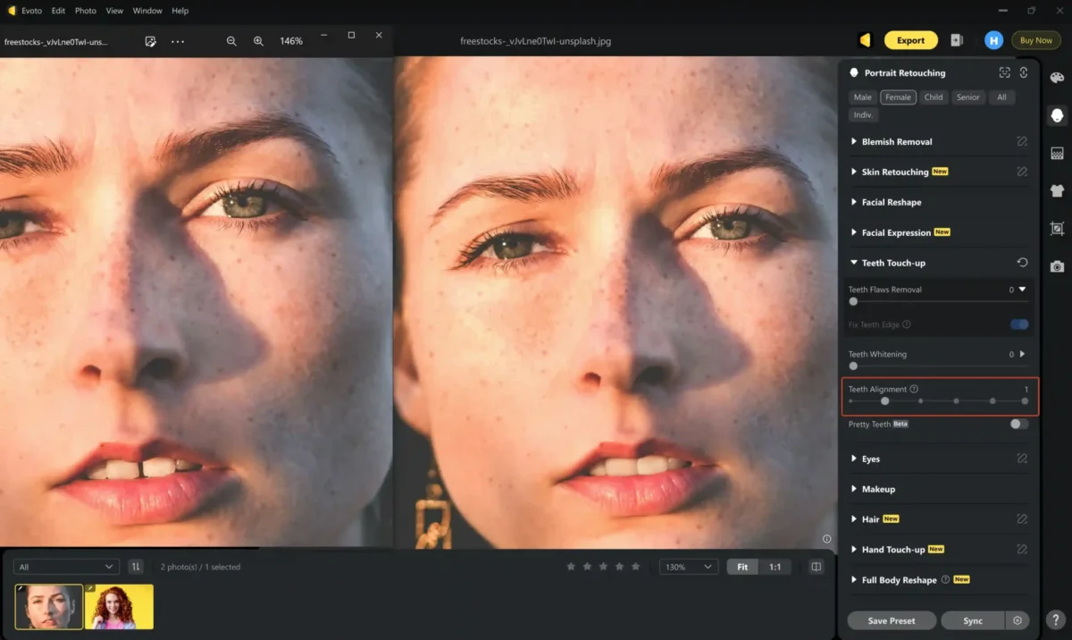Click the Save Preset button
1072x640 pixels.
pyautogui.click(x=891, y=620)
